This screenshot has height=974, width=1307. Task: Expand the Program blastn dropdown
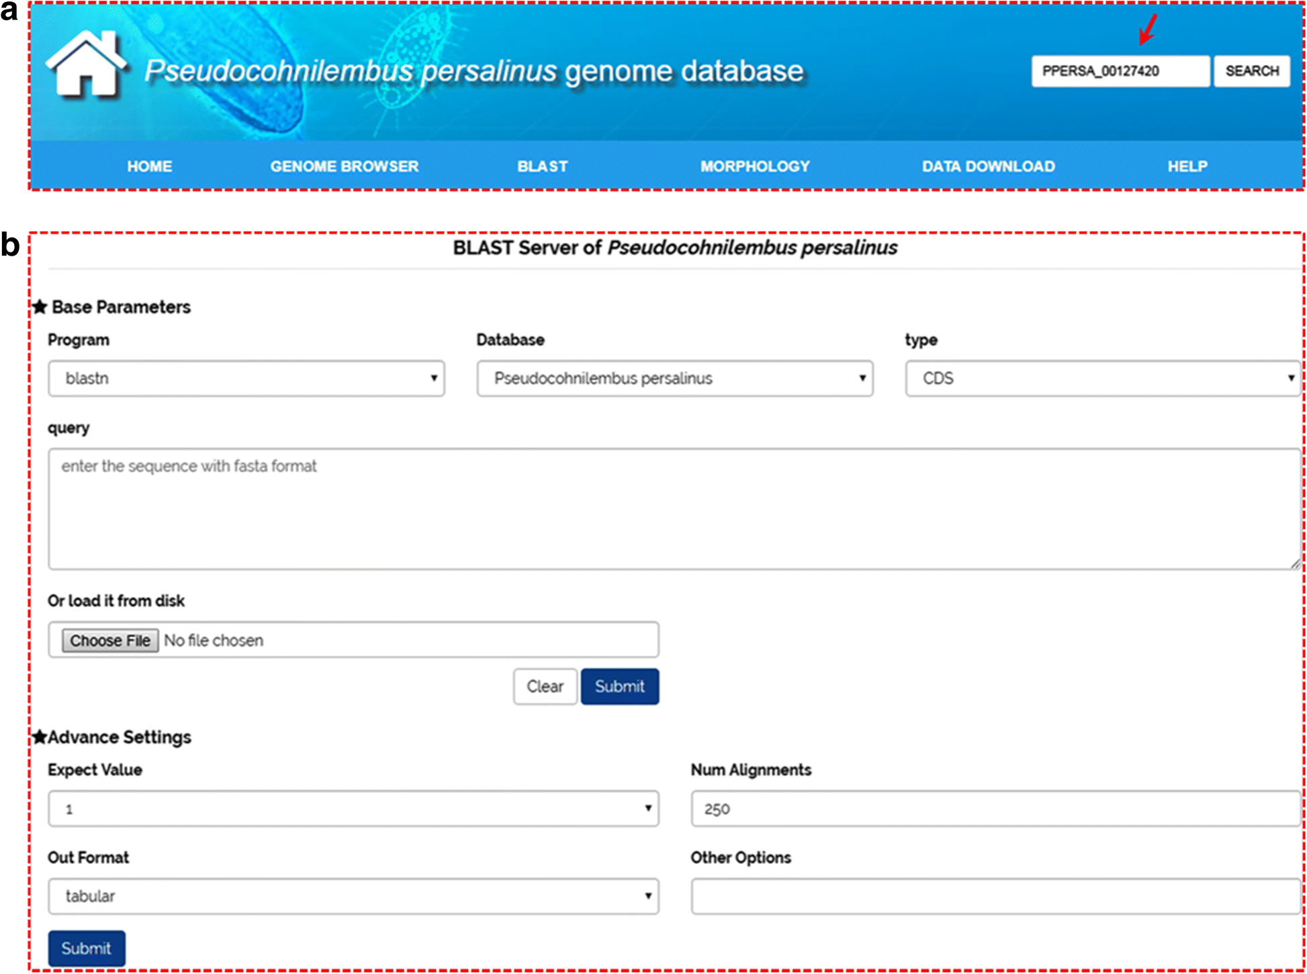(246, 379)
